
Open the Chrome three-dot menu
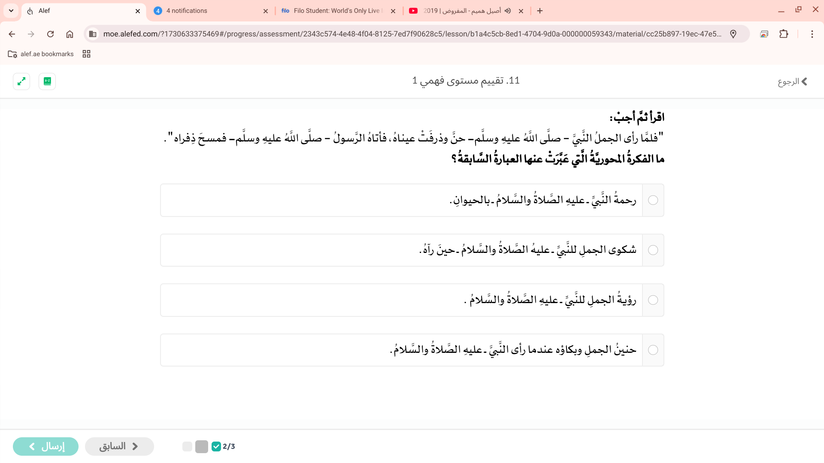point(812,34)
